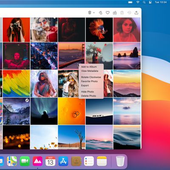Choose Rotate Clockwise in the context menu
Screen dimensions: 170x170
pos(91,77)
